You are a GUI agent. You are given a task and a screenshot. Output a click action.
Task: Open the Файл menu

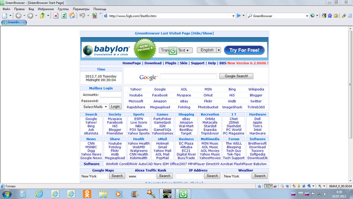click(x=6, y=9)
